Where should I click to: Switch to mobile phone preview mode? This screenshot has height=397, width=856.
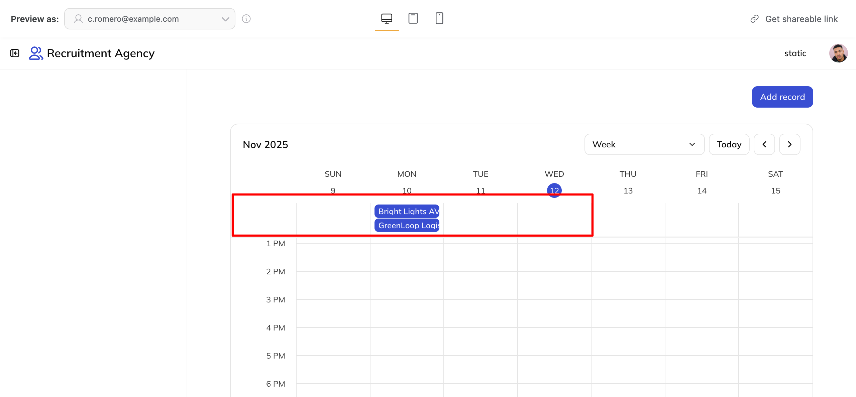coord(439,18)
